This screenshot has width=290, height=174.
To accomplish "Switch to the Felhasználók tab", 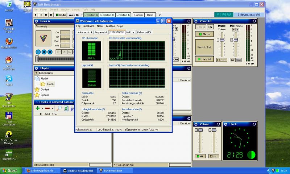I will [x=144, y=32].
